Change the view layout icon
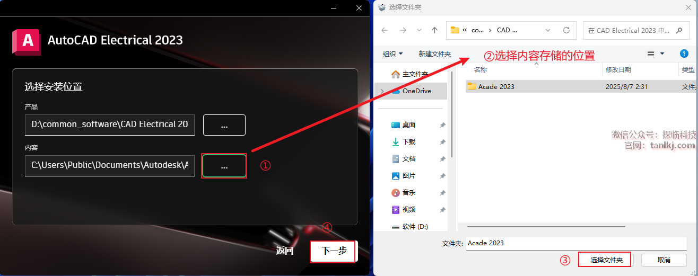 pyautogui.click(x=651, y=54)
